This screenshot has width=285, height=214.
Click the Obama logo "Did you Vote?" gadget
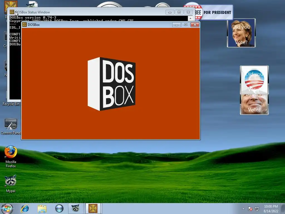point(254,80)
